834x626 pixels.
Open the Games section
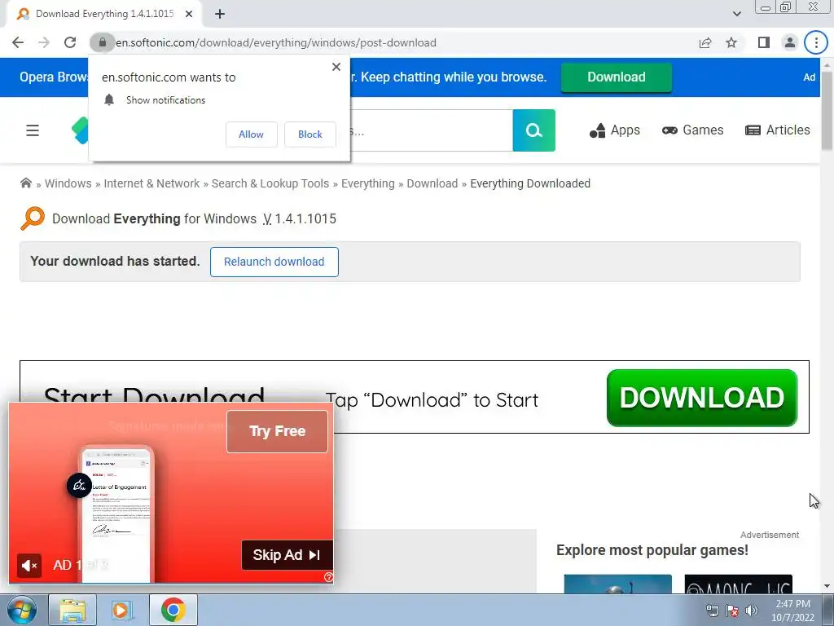coord(692,130)
